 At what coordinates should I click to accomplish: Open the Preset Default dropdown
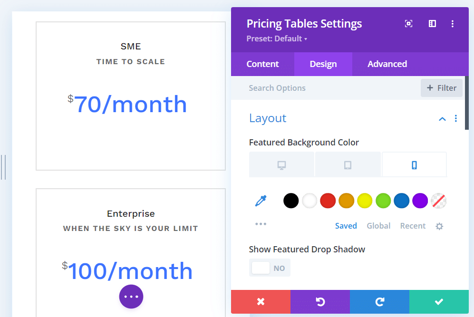277,38
